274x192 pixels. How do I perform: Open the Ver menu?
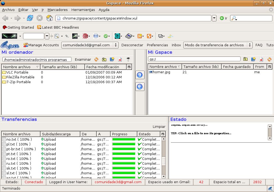[x=35, y=10]
